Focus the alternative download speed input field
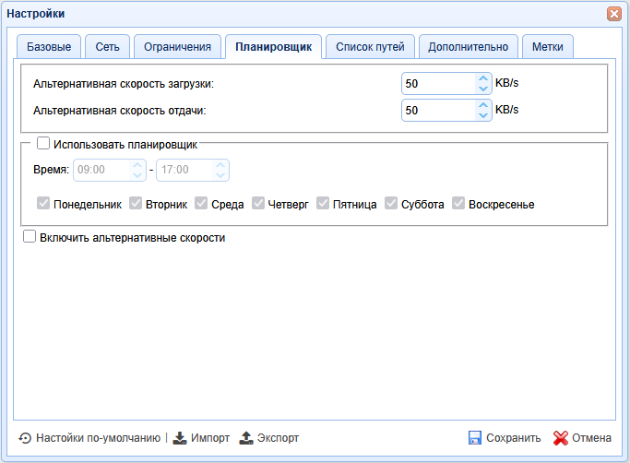630x463 pixels. [x=438, y=84]
